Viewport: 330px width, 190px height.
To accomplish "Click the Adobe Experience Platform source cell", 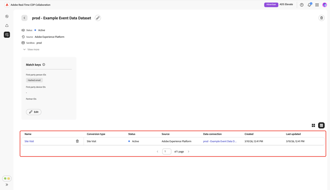I will (x=176, y=141).
